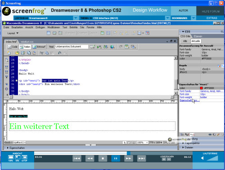The width and height of the screenshot is (225, 170).
Task: Switch to Entwurf design view
Action: [x=39, y=47]
